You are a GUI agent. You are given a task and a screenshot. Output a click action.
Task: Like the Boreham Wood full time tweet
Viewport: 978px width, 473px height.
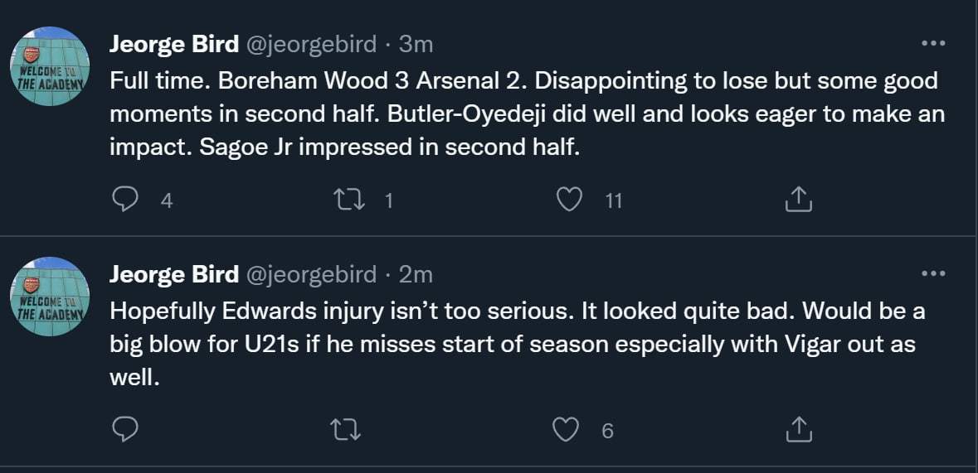coord(569,200)
